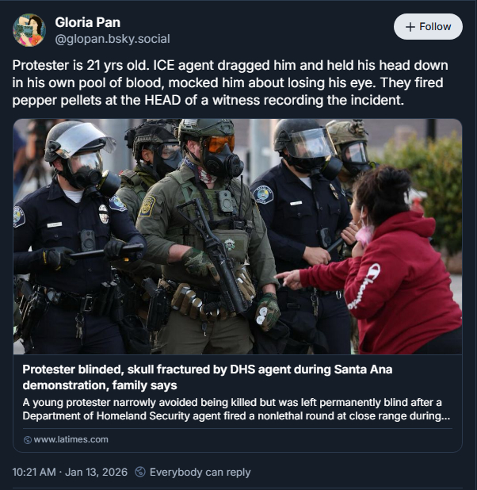Screen dimensions: 477x490
Task: Click the globe icon before Everybody can reply
Action: tap(140, 472)
